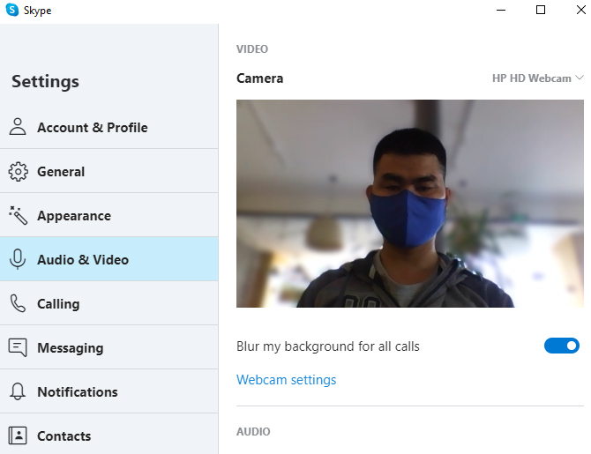
Task: Minimize the Skype window
Action: pyautogui.click(x=499, y=11)
